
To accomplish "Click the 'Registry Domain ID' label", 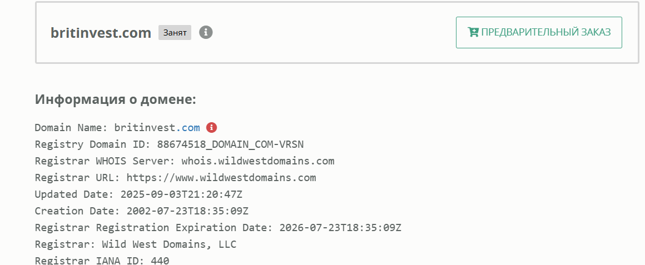I will (x=90, y=144).
